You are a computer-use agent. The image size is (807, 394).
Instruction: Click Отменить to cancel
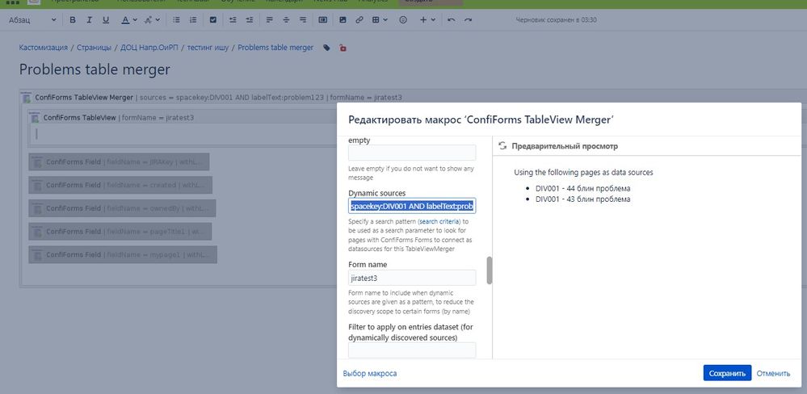[773, 374]
